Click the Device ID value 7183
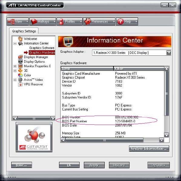181x181 pixels. pyautogui.click(x=119, y=81)
